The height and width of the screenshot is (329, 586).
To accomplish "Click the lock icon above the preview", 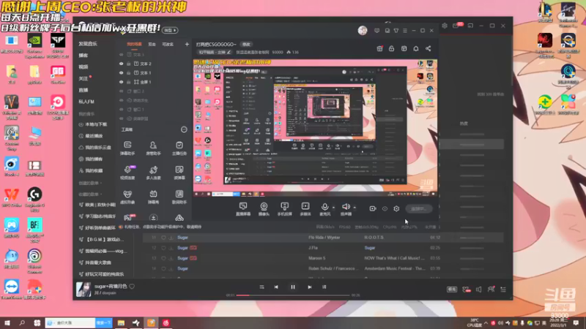I will pos(391,48).
